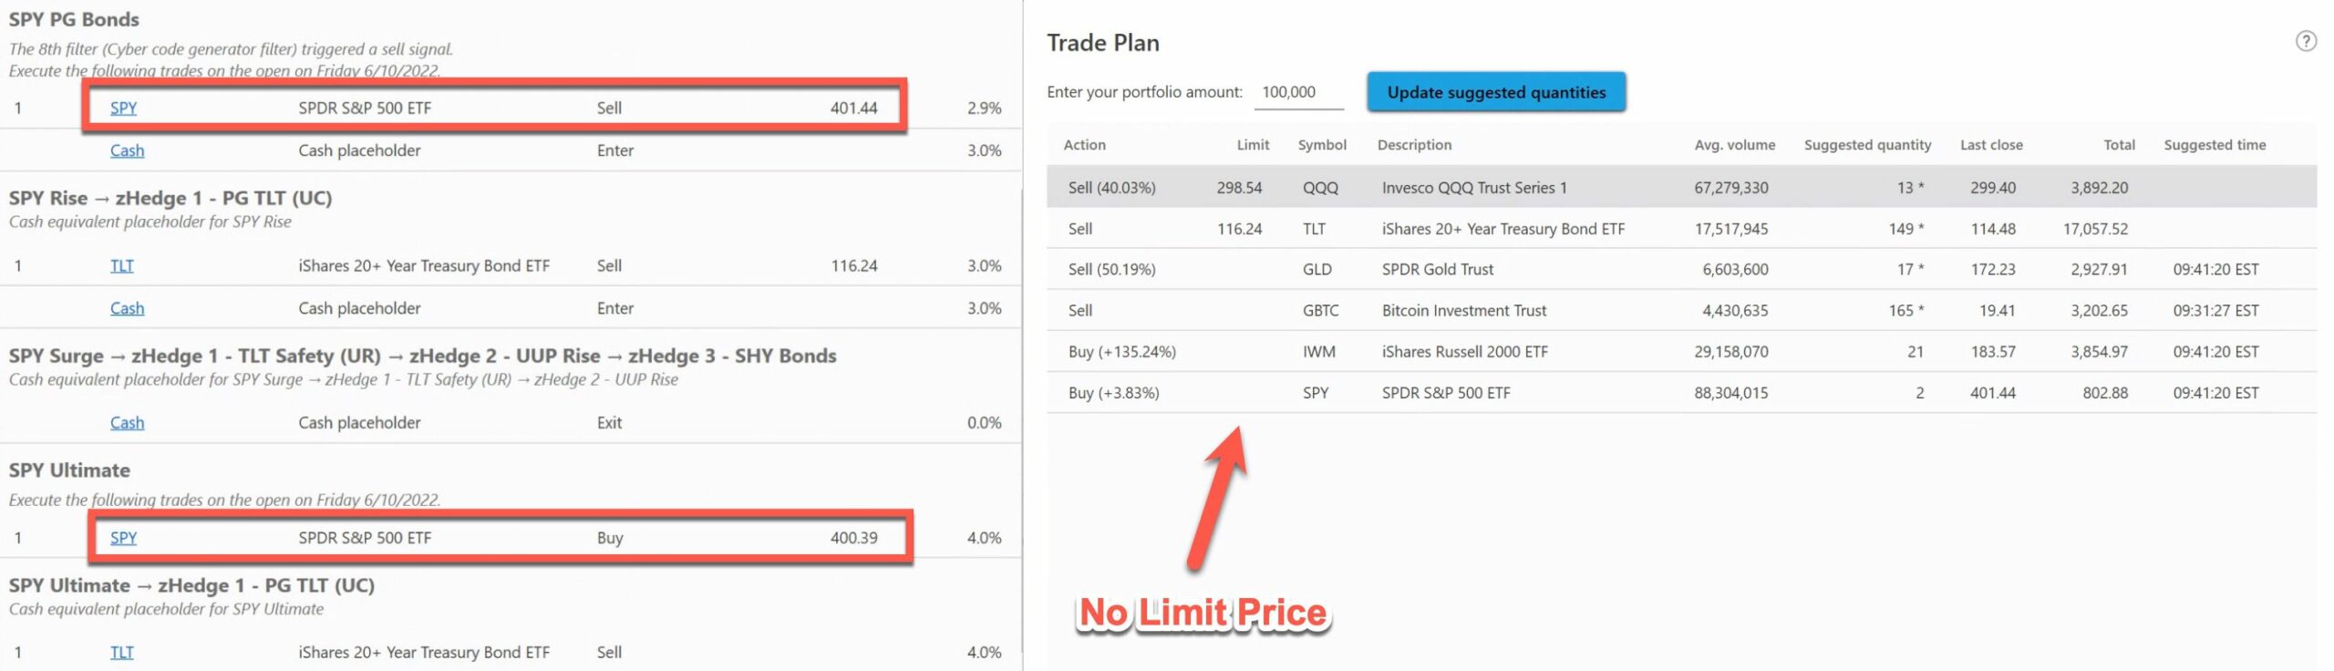2334x671 pixels.
Task: Sort trade plan by Symbol column header
Action: click(x=1321, y=145)
